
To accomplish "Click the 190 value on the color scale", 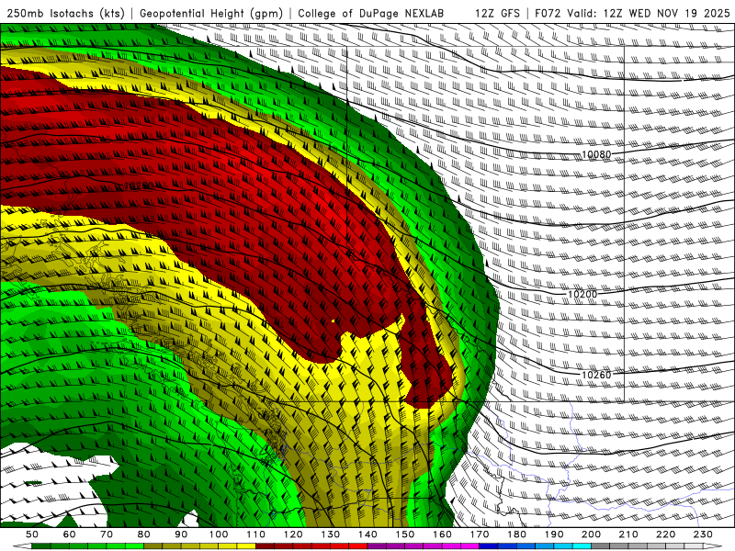I will pos(554,534).
